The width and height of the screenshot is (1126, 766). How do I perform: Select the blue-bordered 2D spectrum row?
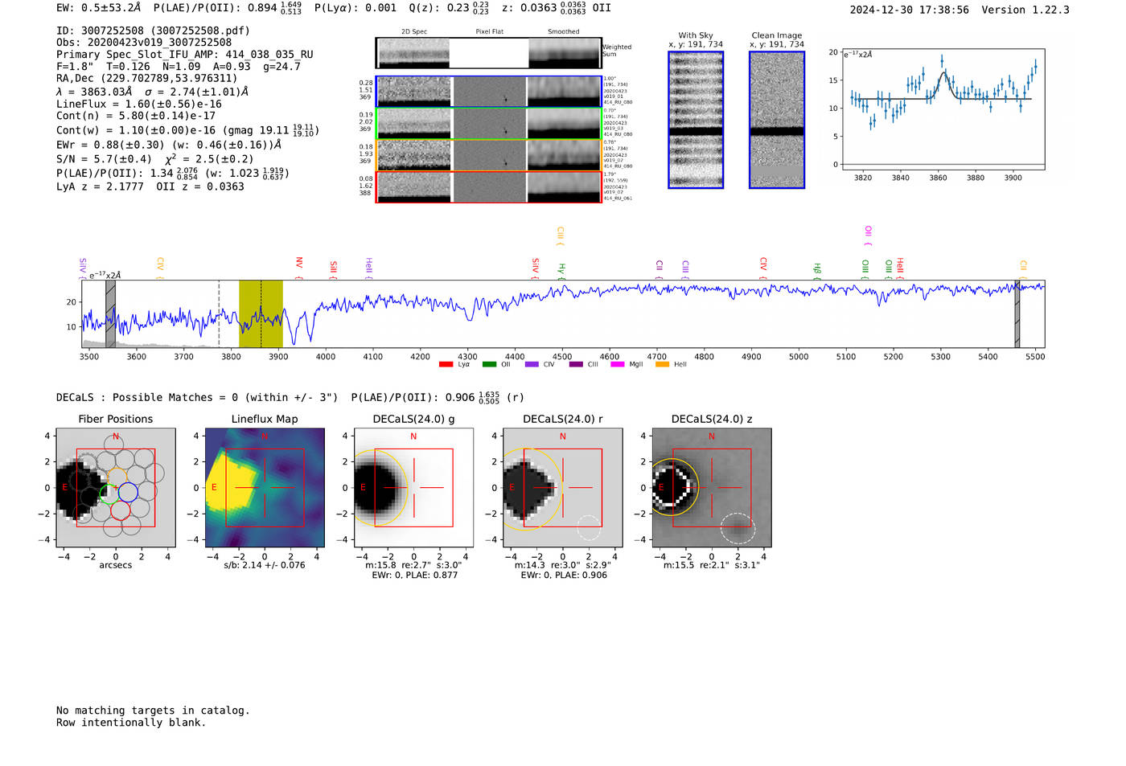489,92
